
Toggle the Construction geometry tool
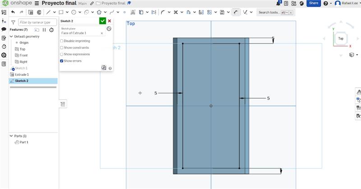tap(154, 12)
